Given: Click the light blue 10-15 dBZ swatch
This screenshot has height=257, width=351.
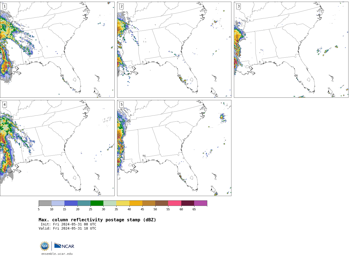Looking at the screenshot, I should pyautogui.click(x=58, y=203).
